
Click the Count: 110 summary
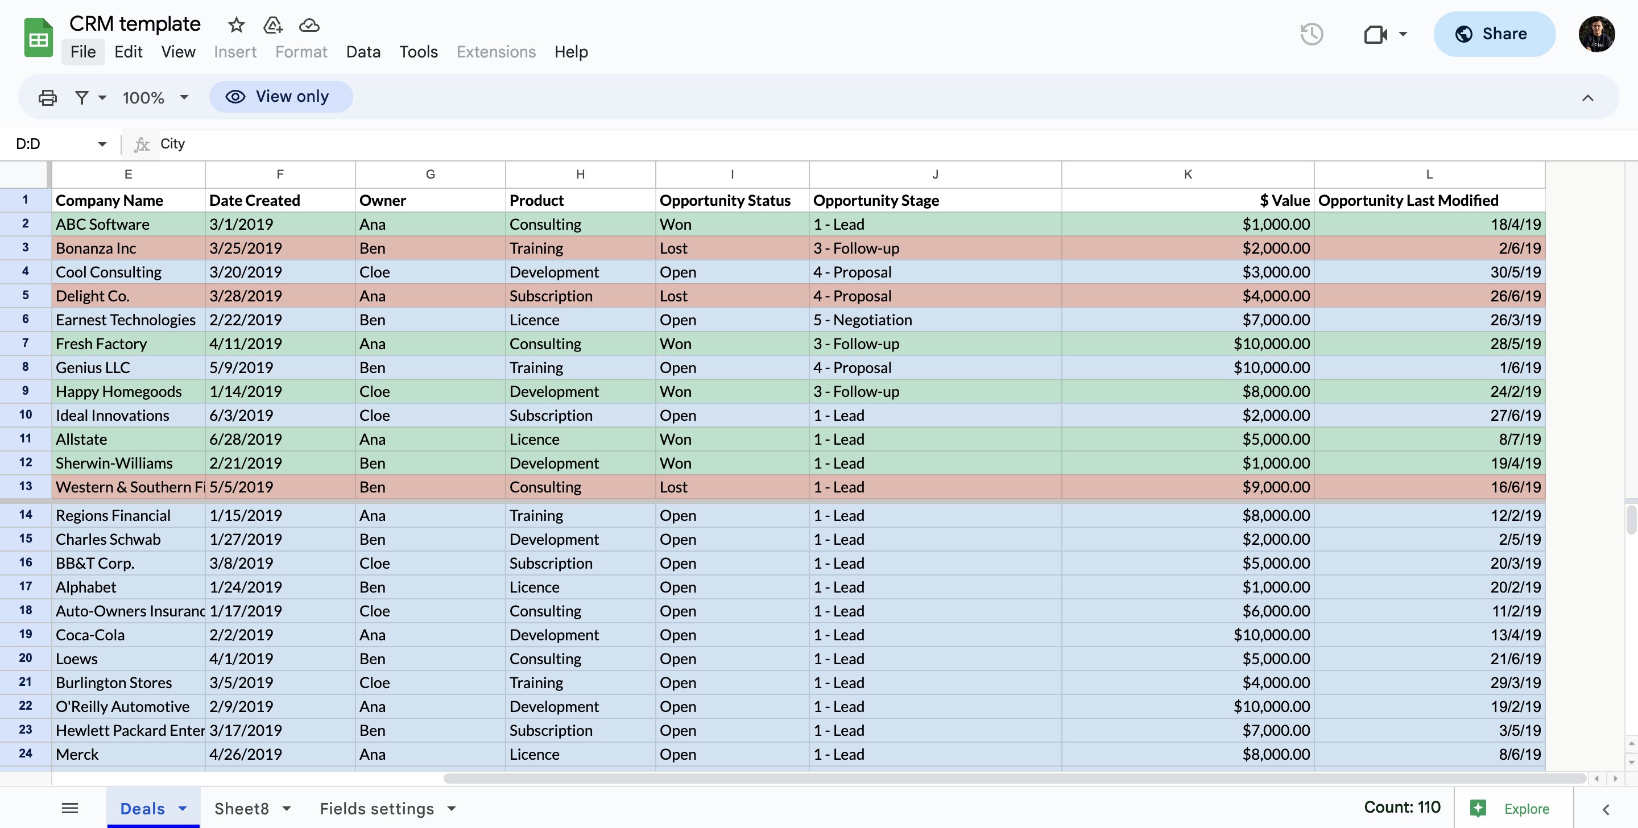[1401, 807]
